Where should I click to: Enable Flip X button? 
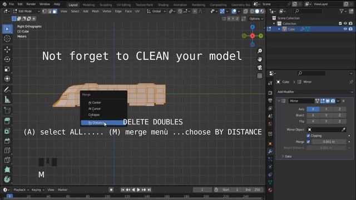pos(313,121)
